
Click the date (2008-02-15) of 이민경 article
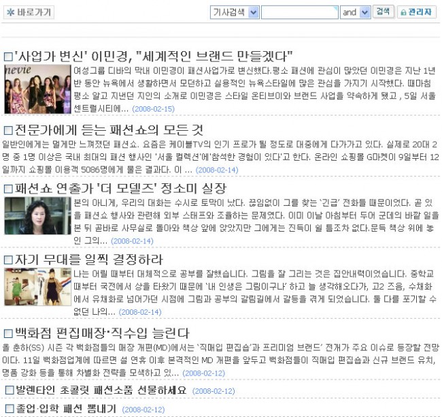pyautogui.click(x=154, y=109)
